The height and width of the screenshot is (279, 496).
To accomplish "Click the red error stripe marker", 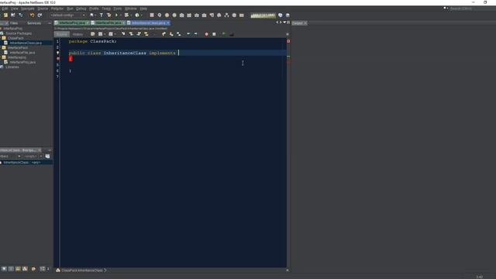I will point(288,62).
